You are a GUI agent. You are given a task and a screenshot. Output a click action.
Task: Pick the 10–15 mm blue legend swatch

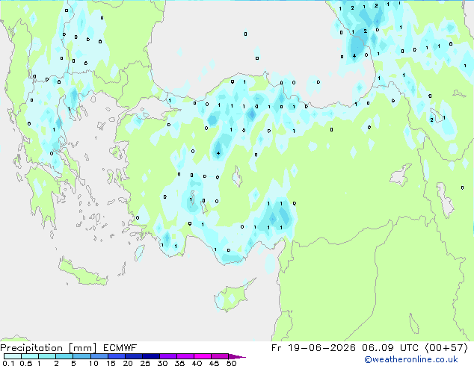point(99,356)
